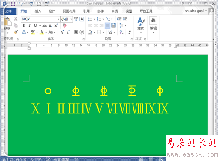The width and height of the screenshot is (218, 161).
Task: Apply yellow text highlight color
Action: click(x=33, y=32)
